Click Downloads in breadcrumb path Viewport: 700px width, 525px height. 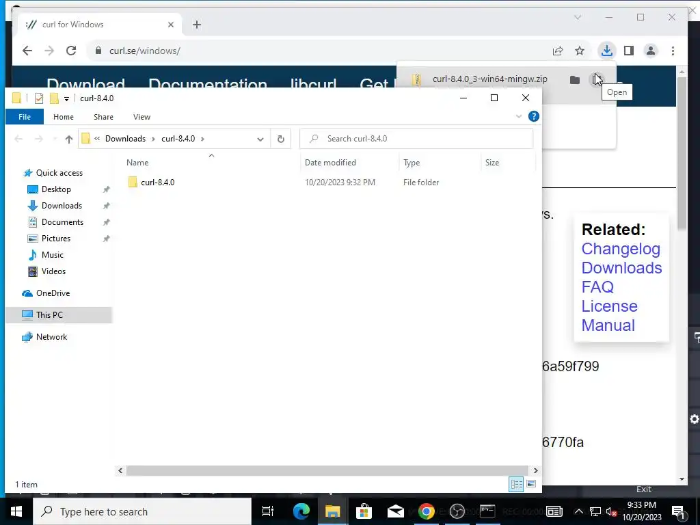click(126, 139)
